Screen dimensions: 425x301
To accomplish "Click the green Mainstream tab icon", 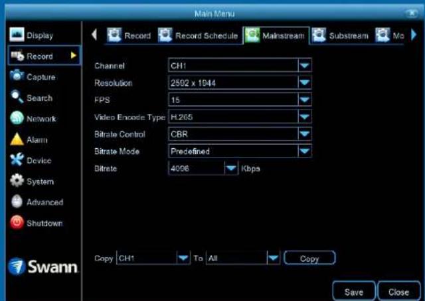I will tap(252, 35).
